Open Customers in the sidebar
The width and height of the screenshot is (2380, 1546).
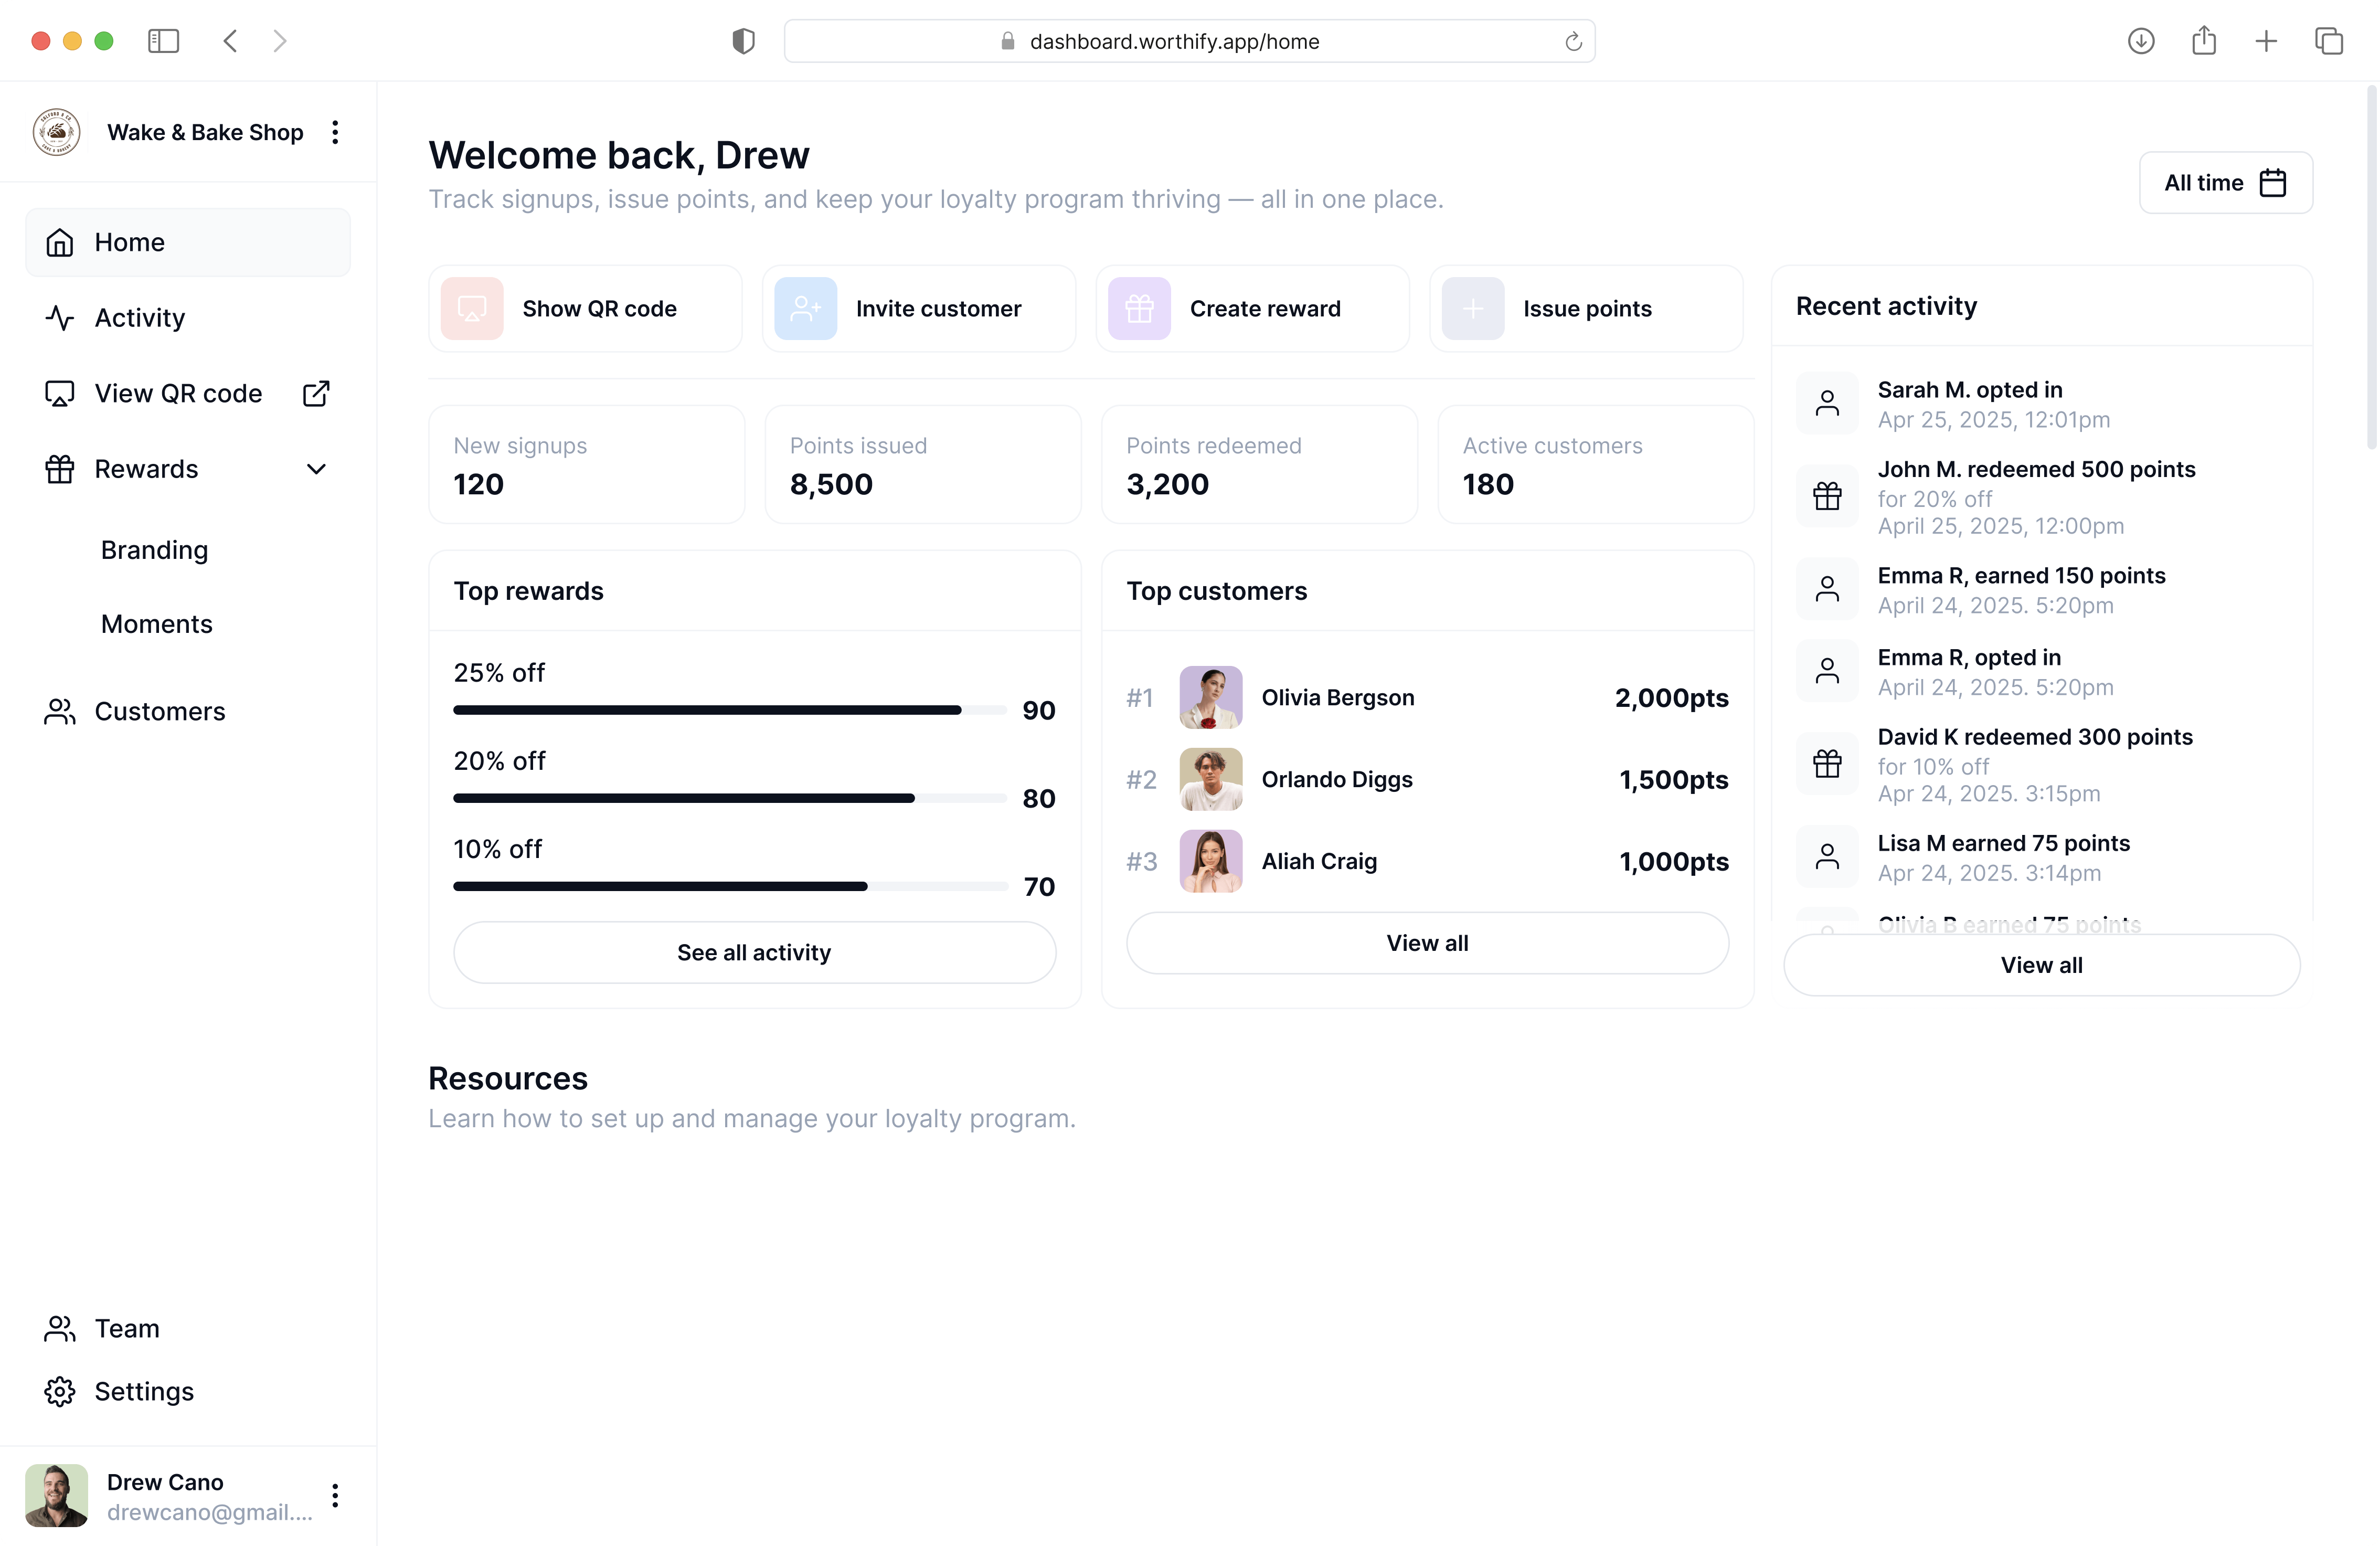point(188,712)
